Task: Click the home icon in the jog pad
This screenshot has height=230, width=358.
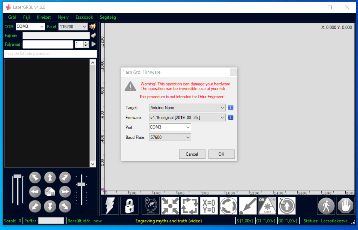Action: pyautogui.click(x=50, y=192)
